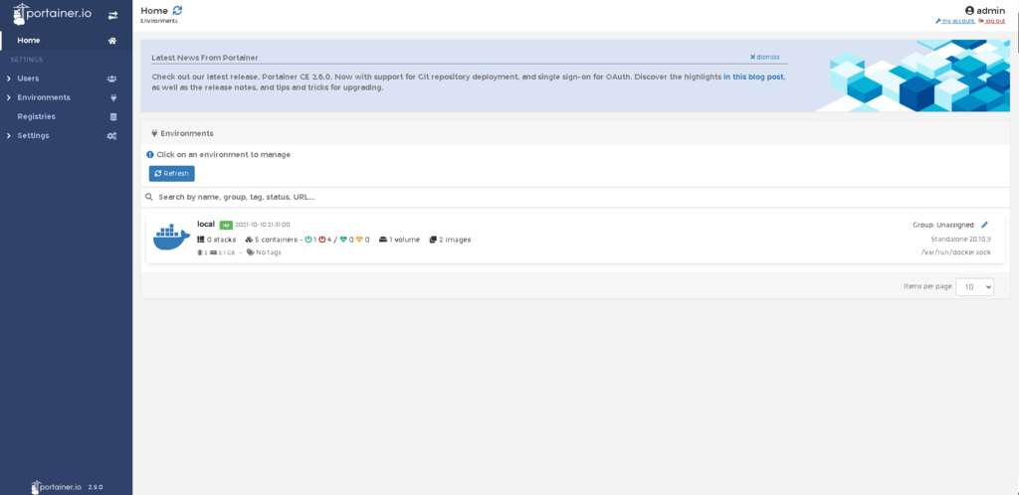The width and height of the screenshot is (1019, 495).
Task: Click the admin user avatar icon
Action: [x=969, y=10]
